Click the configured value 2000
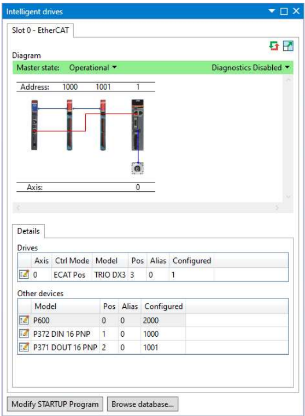 click(151, 320)
